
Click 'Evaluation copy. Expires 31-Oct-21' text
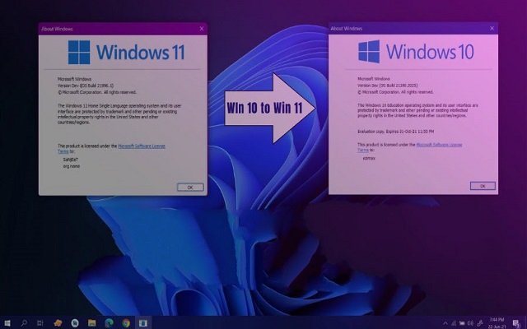point(395,132)
